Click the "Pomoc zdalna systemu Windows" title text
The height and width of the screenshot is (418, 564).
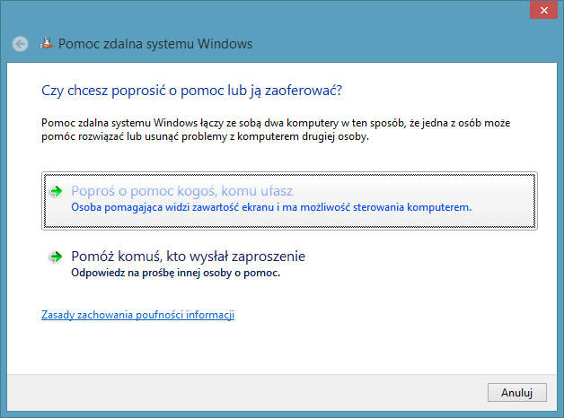pos(155,43)
